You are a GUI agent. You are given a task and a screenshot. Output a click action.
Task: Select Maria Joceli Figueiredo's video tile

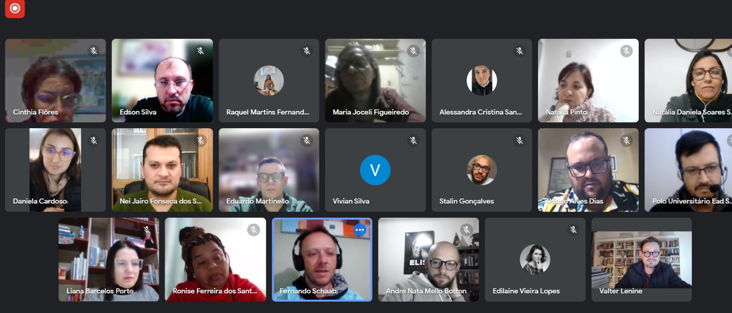click(x=375, y=81)
